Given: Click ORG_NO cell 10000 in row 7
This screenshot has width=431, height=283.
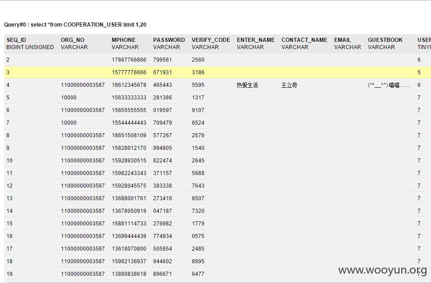Looking at the screenshot, I should pos(69,123).
